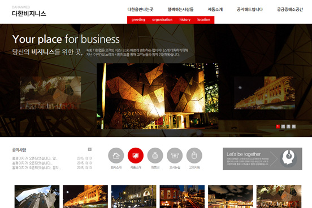This screenshot has width=312, height=208.
Task: Go to the location submenu link
Action: pyautogui.click(x=203, y=20)
